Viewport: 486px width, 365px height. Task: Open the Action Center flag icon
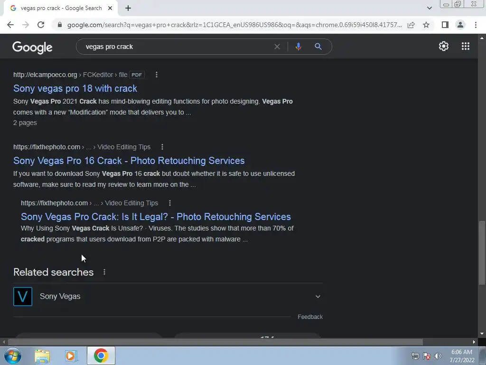[427, 356]
